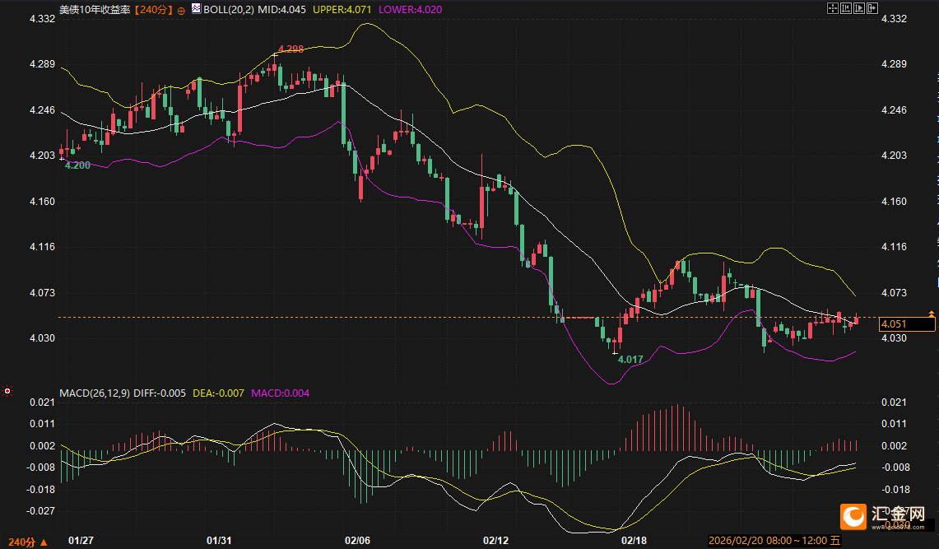Image resolution: width=939 pixels, height=549 pixels.
Task: Click the 4.017 low price marker
Action: pyautogui.click(x=630, y=360)
